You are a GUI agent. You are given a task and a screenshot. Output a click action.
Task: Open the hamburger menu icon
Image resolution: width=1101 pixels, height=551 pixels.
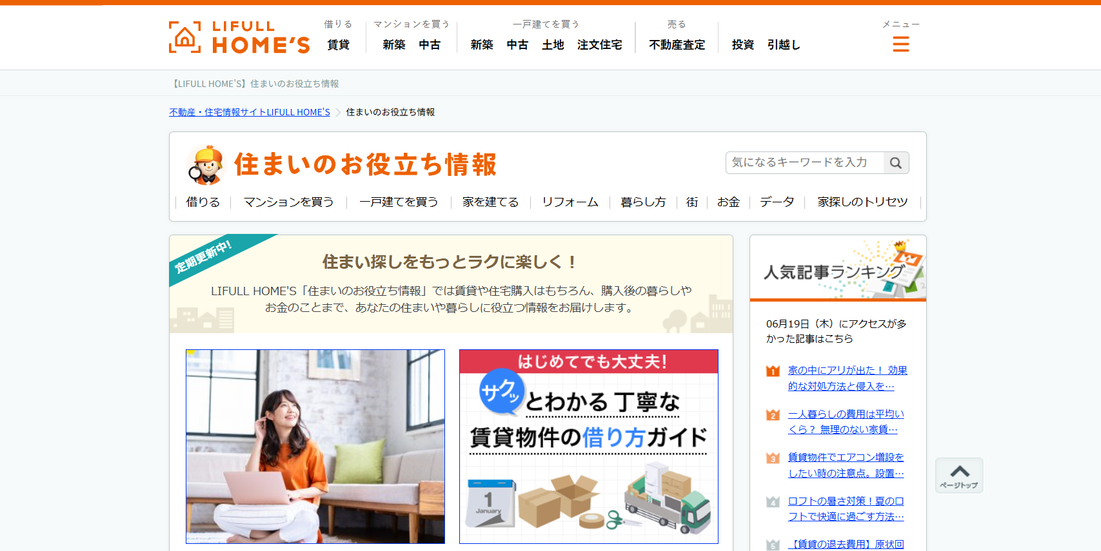tap(900, 44)
